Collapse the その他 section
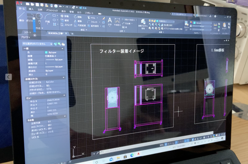Viewport: 248px width, 164px height. coord(65,116)
